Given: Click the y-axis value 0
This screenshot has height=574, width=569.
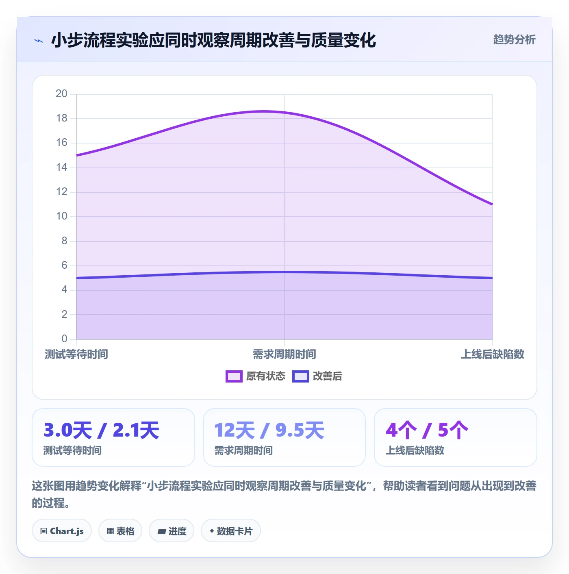Looking at the screenshot, I should (64, 339).
